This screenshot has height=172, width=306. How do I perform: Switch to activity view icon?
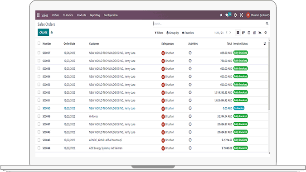[x=266, y=33]
